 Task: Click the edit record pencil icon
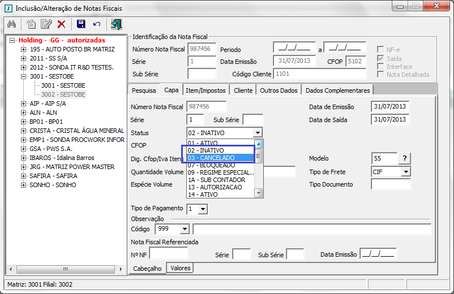point(46,24)
